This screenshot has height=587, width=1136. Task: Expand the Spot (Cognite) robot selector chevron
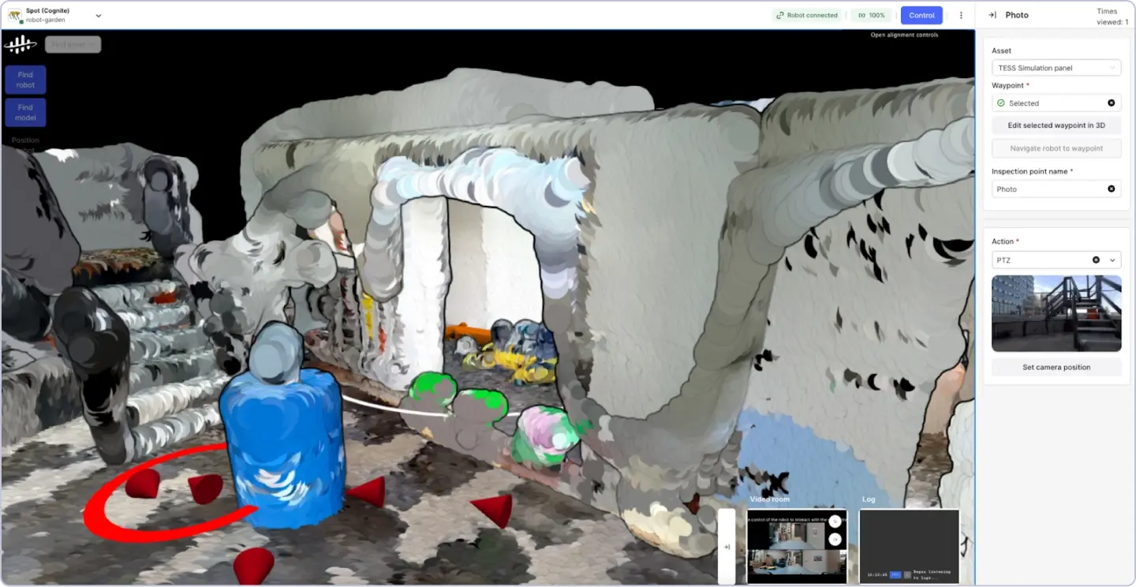point(99,16)
